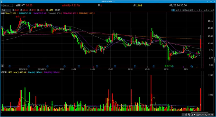
Task: Click the drawing/trendline tool icon in bottom toolbar
Action: [x=186, y=115]
